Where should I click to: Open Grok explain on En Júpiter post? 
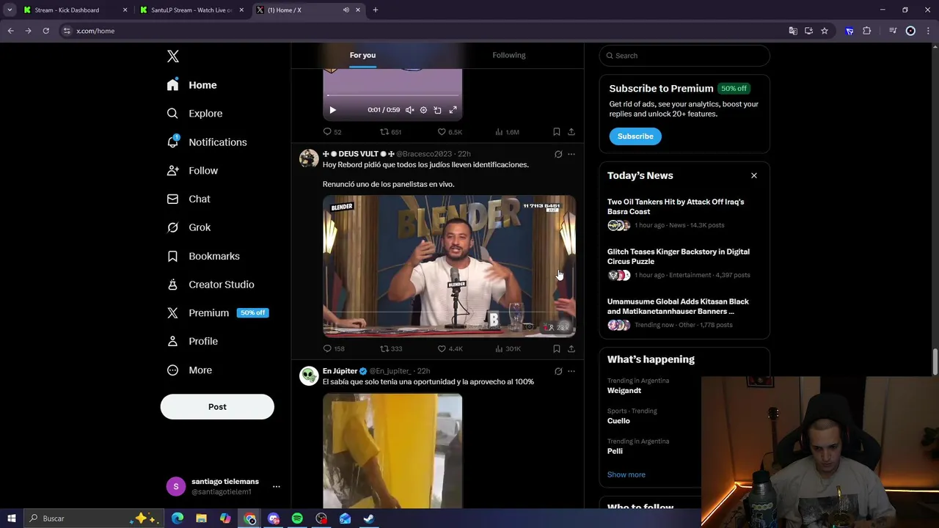click(x=558, y=371)
